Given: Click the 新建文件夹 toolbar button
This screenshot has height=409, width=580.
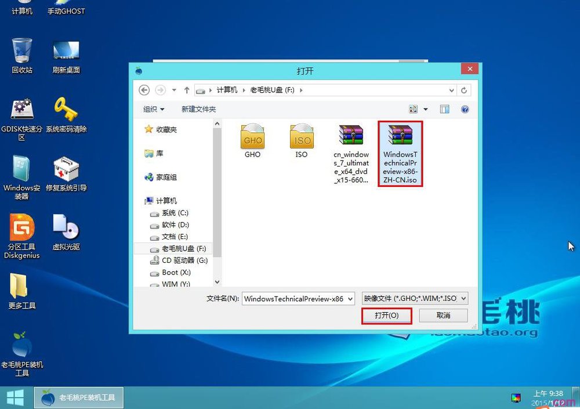Looking at the screenshot, I should 199,109.
